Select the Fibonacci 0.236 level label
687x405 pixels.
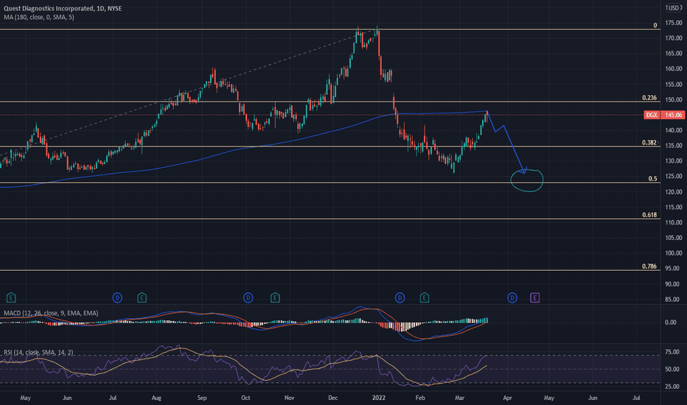649,98
